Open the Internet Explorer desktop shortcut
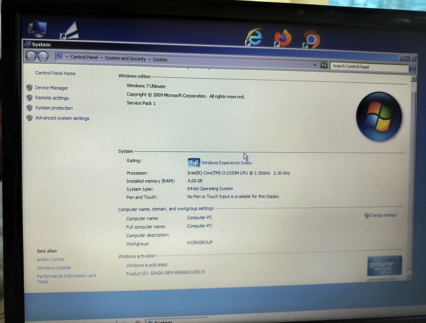426x323 pixels. (254, 37)
